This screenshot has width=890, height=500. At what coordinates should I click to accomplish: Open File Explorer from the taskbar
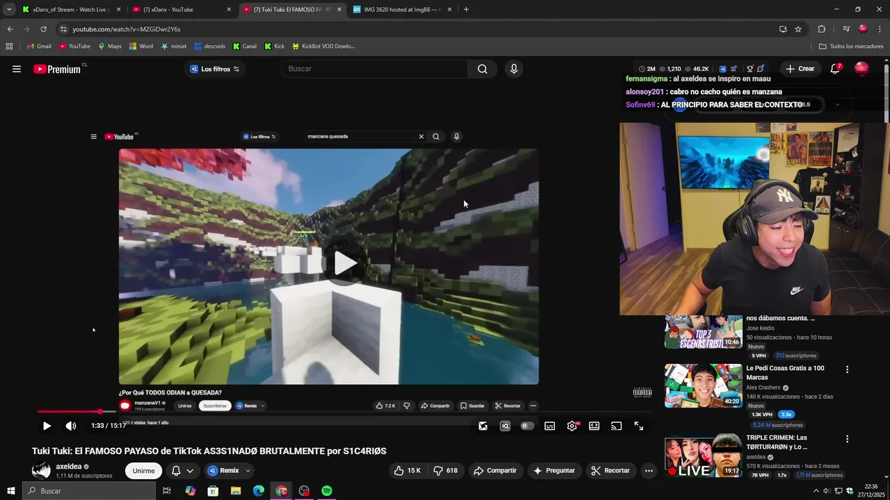click(236, 491)
